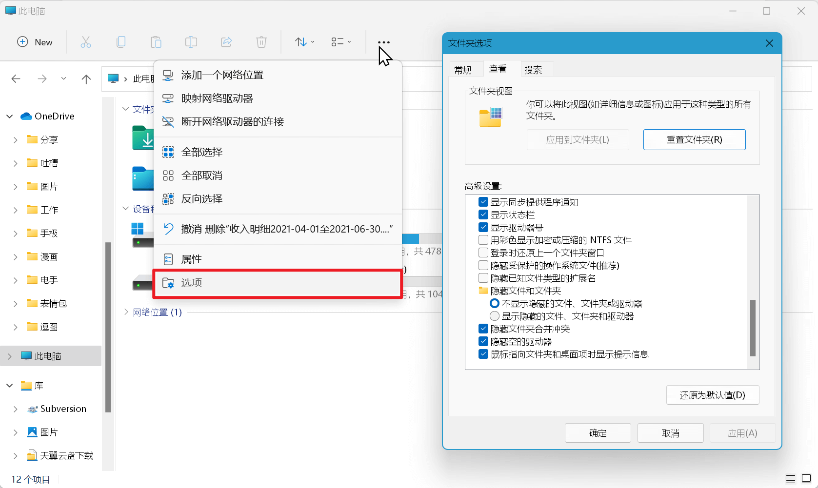818x488 pixels.
Task: Click the Paste clipboard icon
Action: [x=156, y=42]
